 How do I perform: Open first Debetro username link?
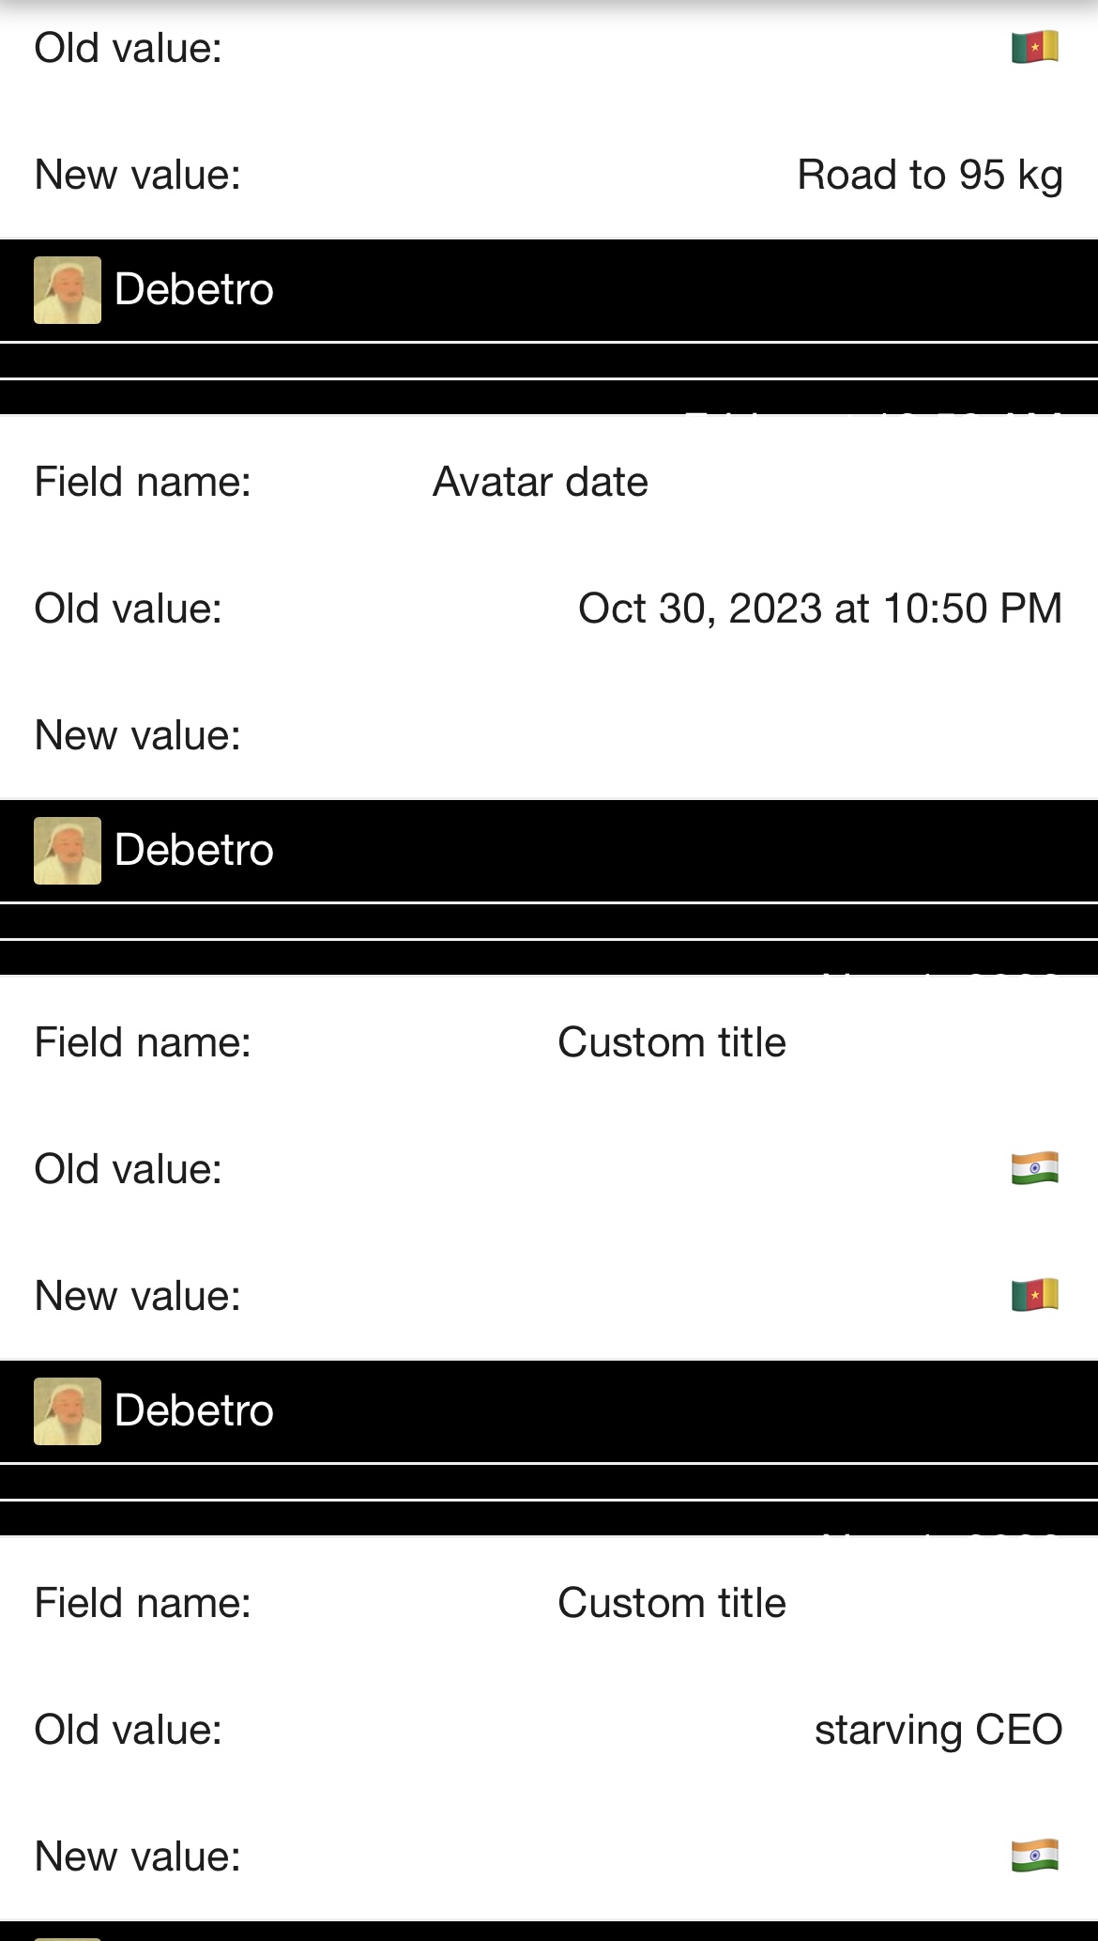[x=194, y=289]
